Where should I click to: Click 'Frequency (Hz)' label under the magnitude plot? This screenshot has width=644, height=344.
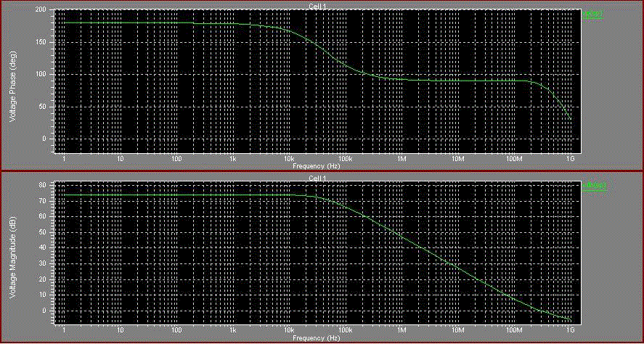click(316, 338)
